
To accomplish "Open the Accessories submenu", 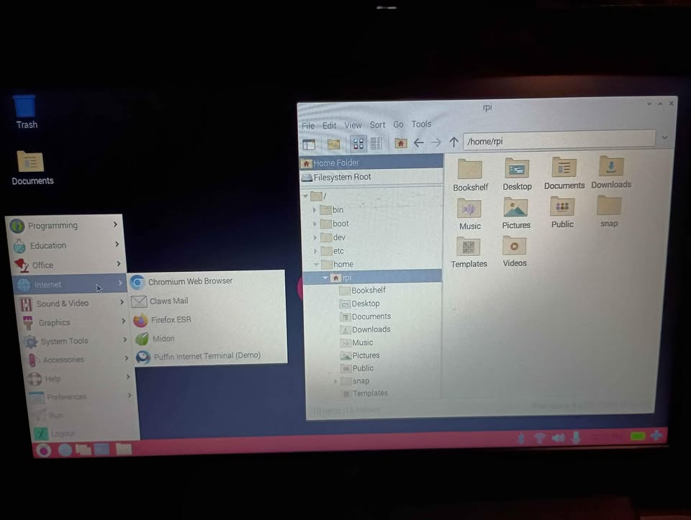I will pyautogui.click(x=78, y=360).
